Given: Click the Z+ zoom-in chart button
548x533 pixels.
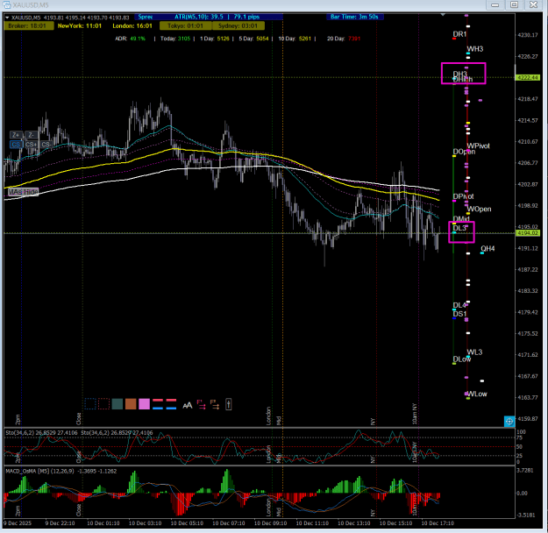Looking at the screenshot, I should pos(16,135).
